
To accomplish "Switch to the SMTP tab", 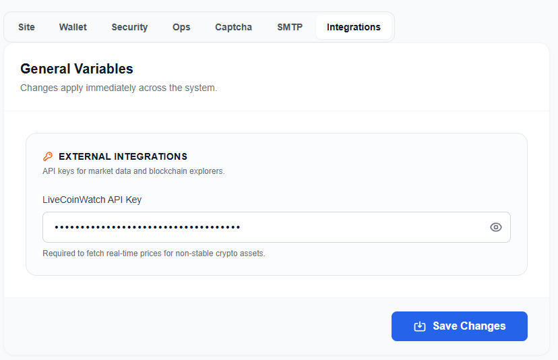I will (290, 27).
